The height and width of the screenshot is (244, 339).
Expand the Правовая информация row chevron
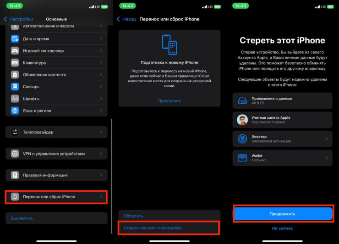pyautogui.click(x=101, y=175)
